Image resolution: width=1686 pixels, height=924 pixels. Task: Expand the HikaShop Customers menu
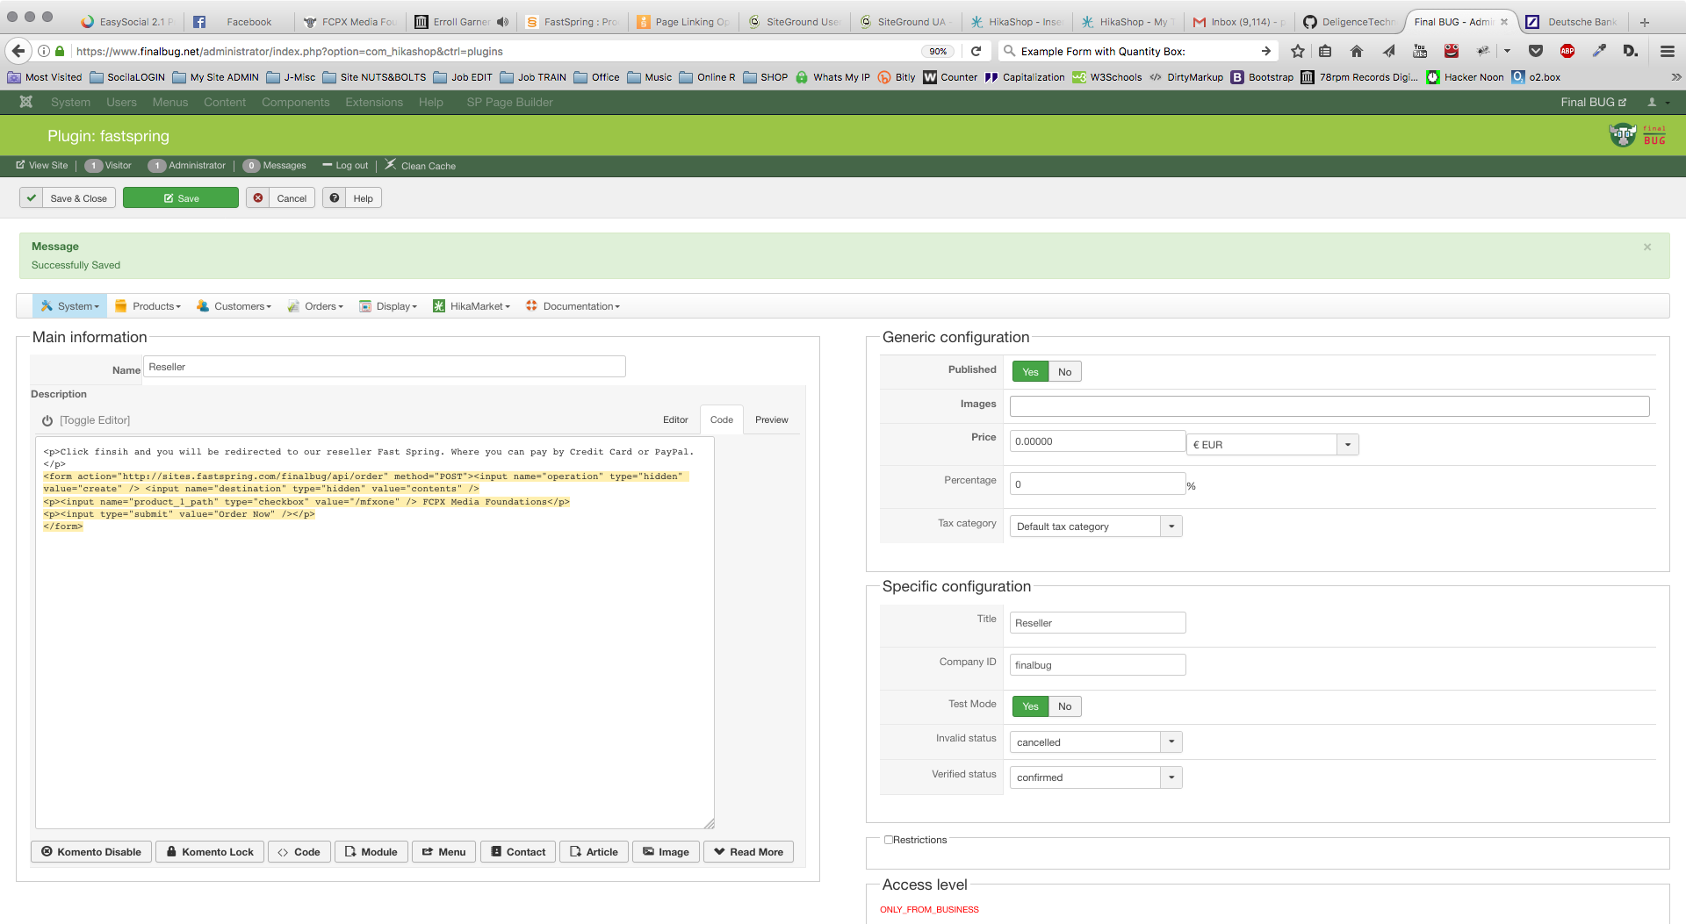tap(234, 306)
